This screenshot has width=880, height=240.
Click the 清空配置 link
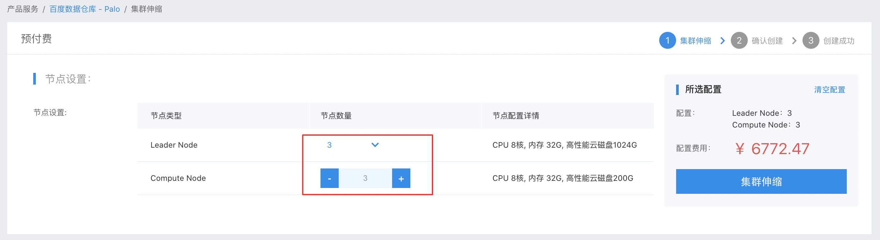pos(830,90)
